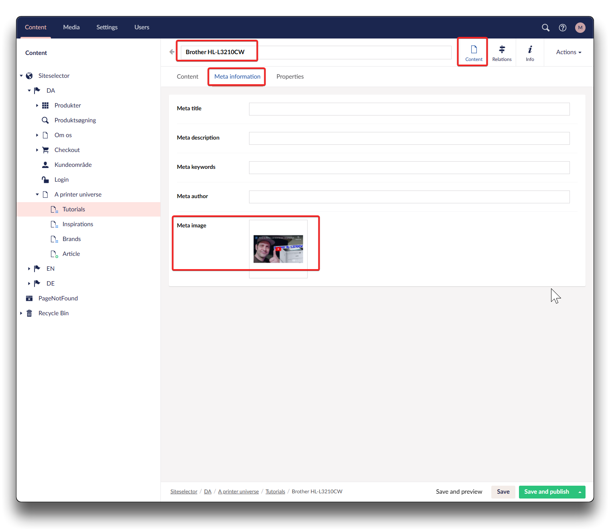Select the Inspirations tree item text
The height and width of the screenshot is (531, 610).
78,224
